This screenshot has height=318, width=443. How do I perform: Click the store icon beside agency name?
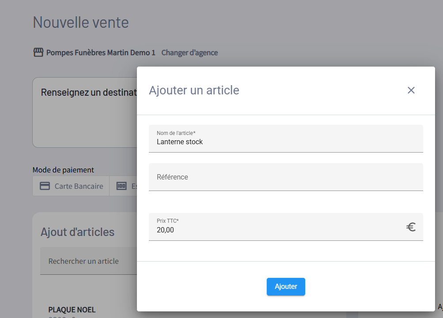pos(38,52)
